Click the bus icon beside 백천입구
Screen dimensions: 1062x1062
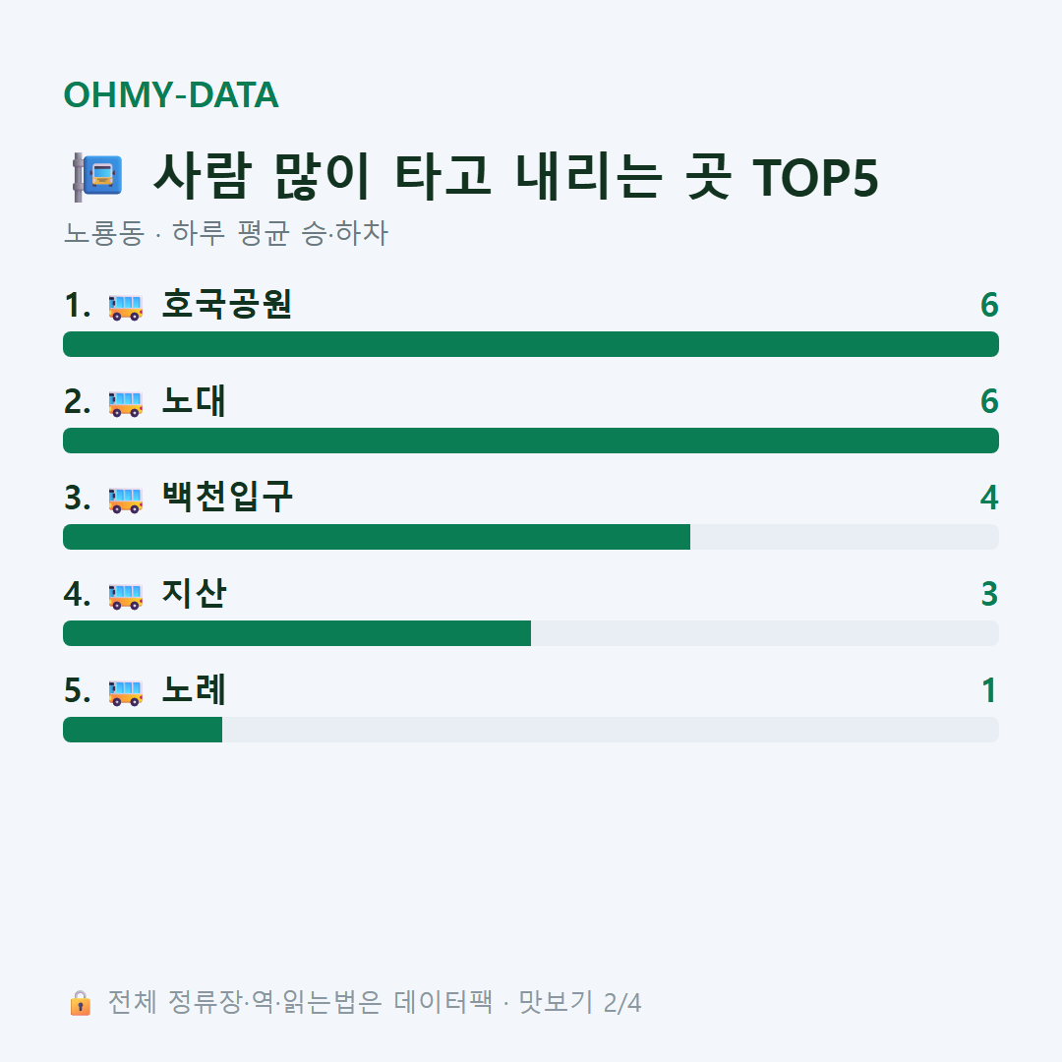point(126,500)
